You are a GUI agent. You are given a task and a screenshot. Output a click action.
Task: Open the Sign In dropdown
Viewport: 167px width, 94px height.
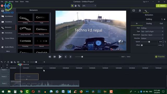click(146, 2)
